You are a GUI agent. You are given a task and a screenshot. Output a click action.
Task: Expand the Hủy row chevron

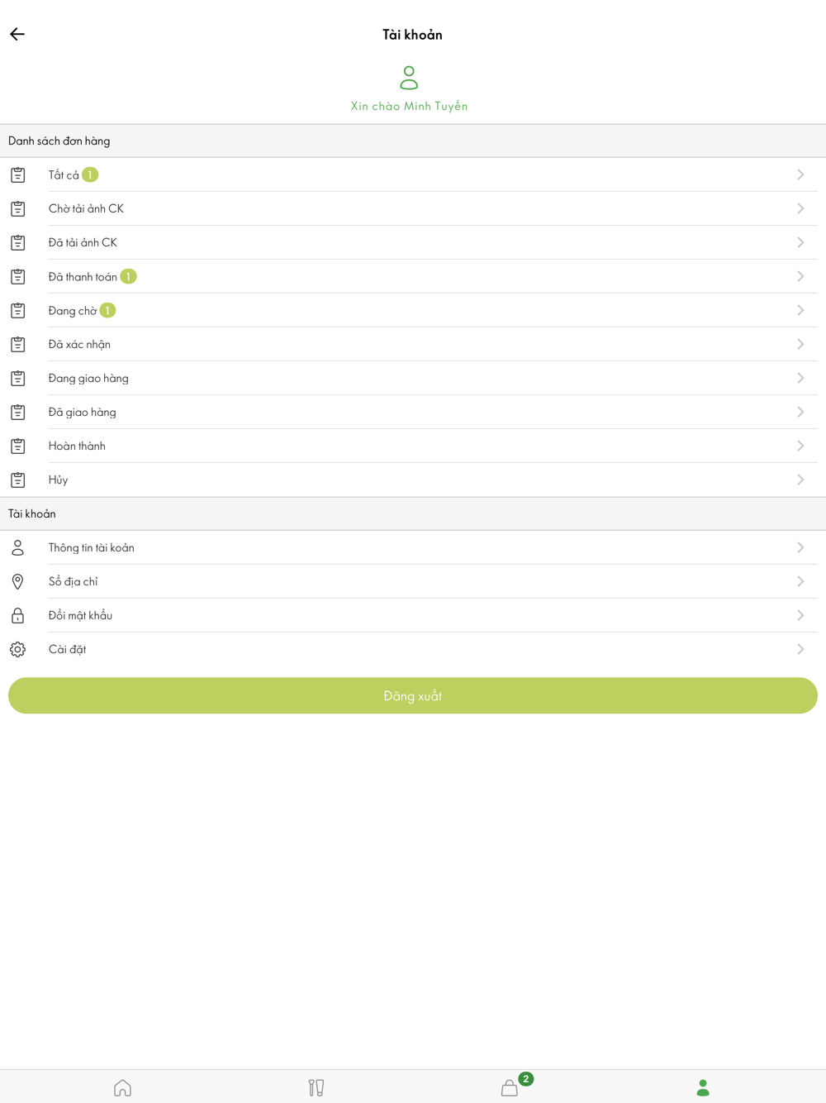[800, 480]
